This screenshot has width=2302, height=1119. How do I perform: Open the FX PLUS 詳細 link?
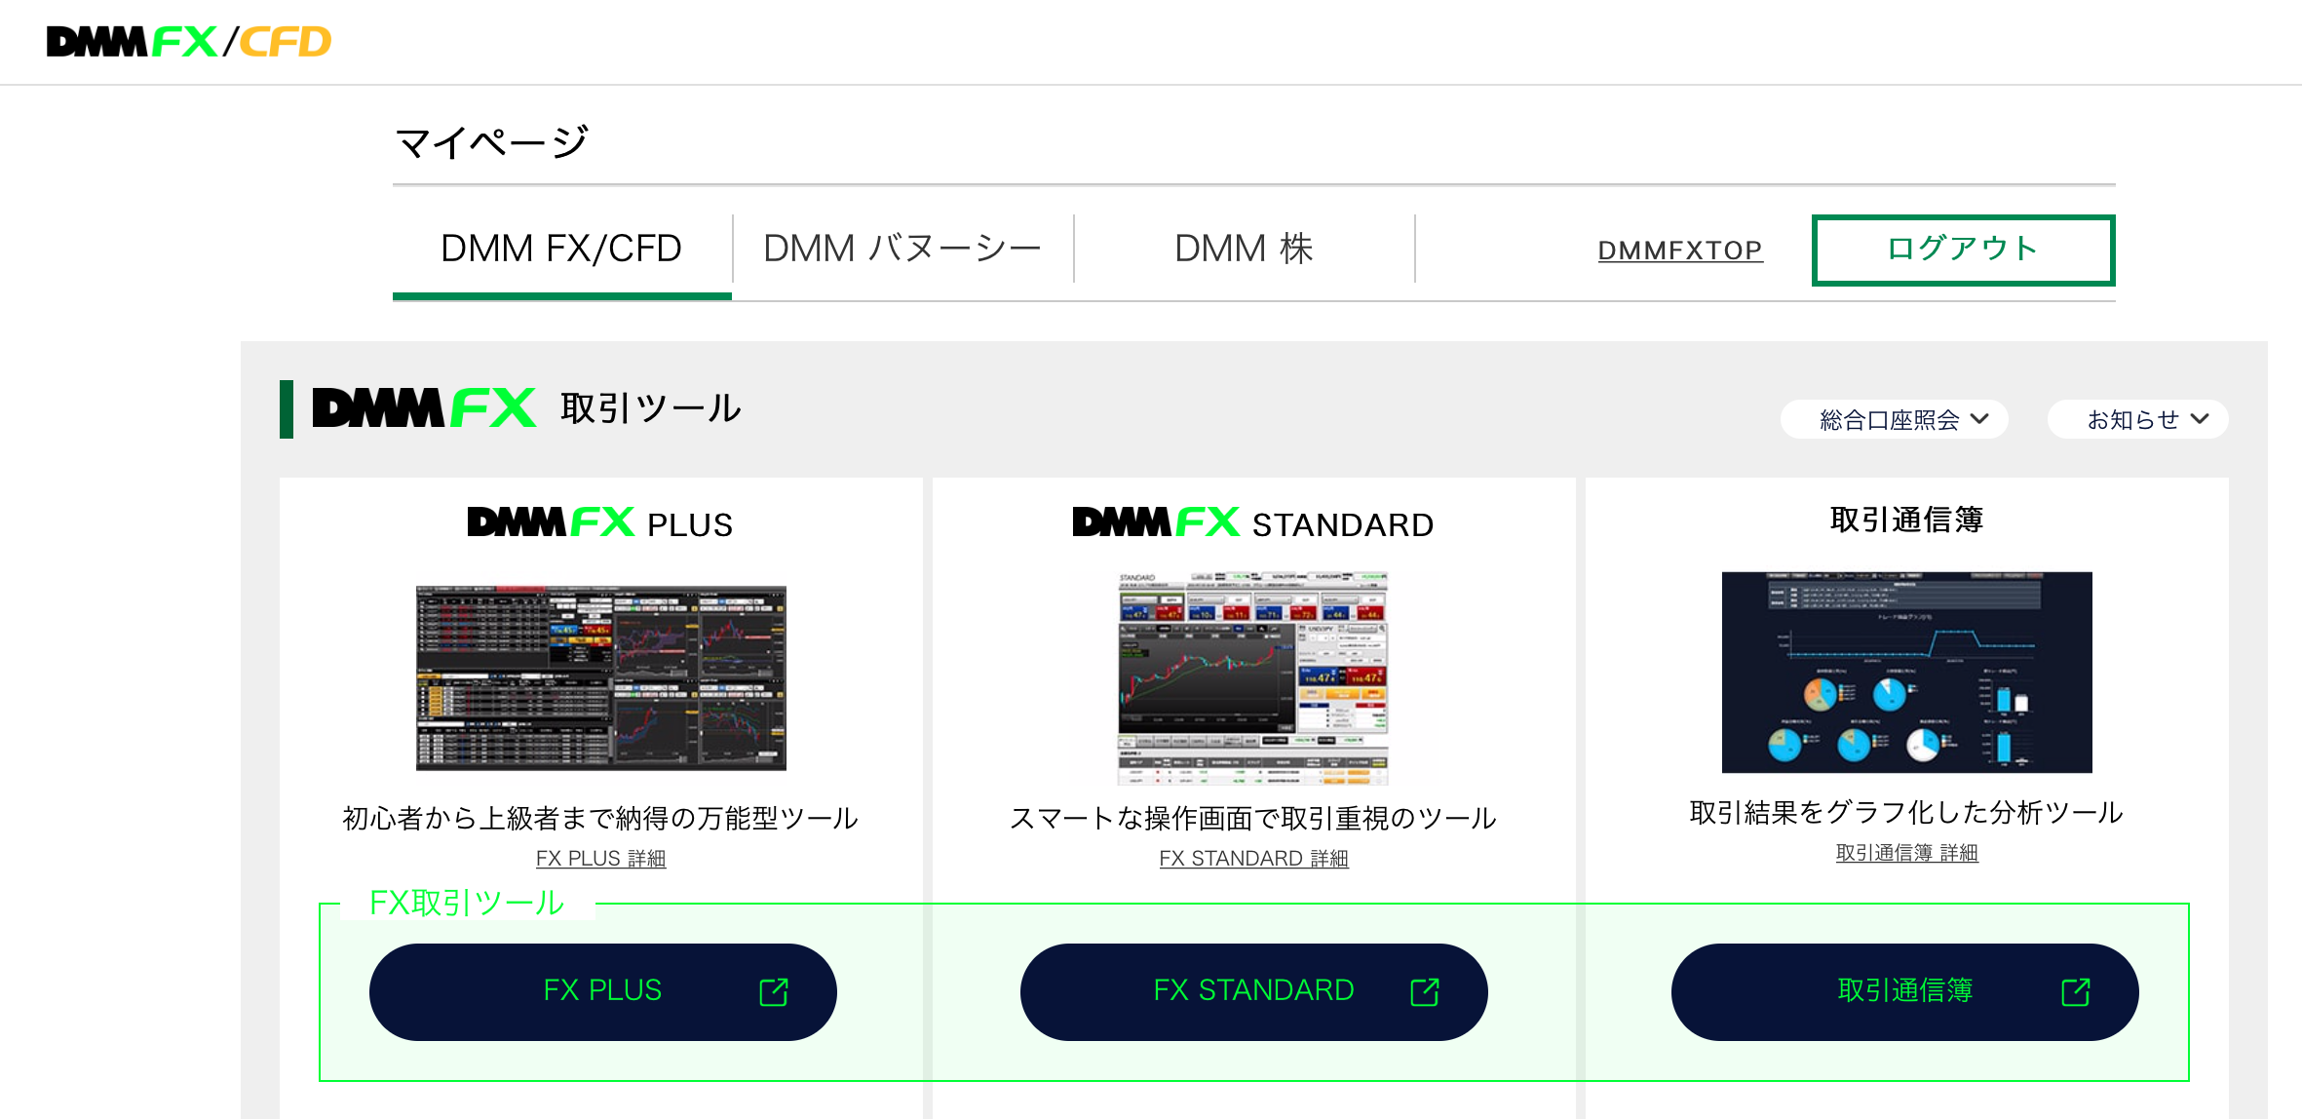[600, 859]
